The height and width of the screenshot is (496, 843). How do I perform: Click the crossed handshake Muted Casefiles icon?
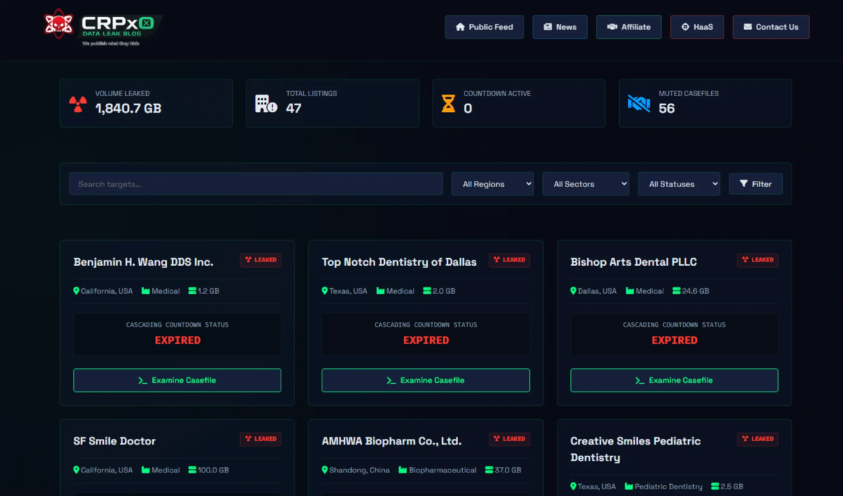coord(639,103)
